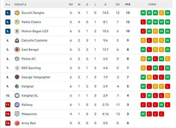Click Patha Chakra's red L form badge

143,22
